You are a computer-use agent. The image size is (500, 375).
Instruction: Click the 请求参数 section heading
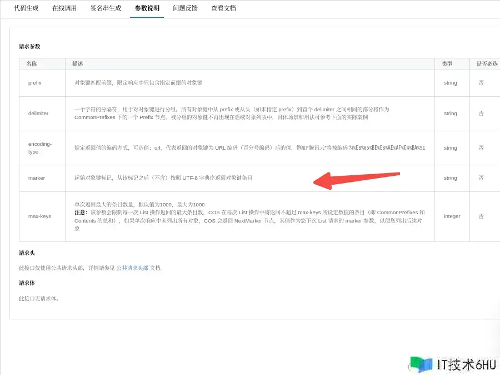[29, 47]
